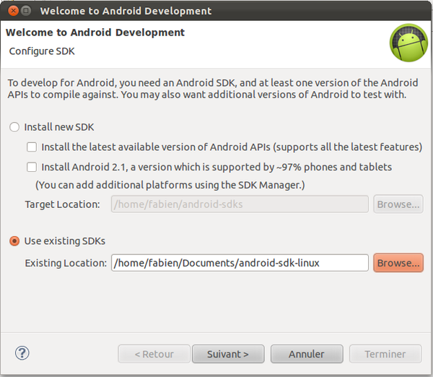
Task: Select the Use existing SDKs radio button
Action: (14, 241)
